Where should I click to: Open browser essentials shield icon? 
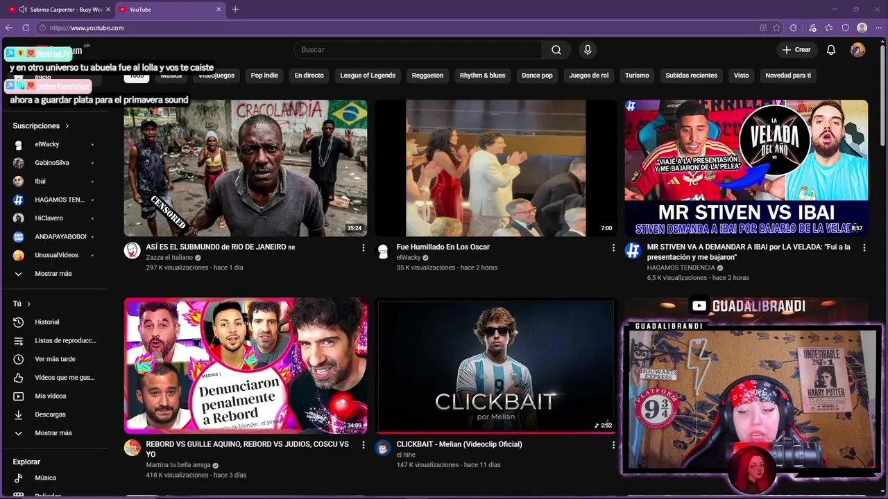846,28
